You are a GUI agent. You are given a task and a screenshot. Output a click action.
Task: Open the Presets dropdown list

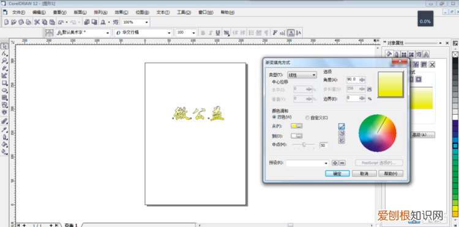coord(307,163)
